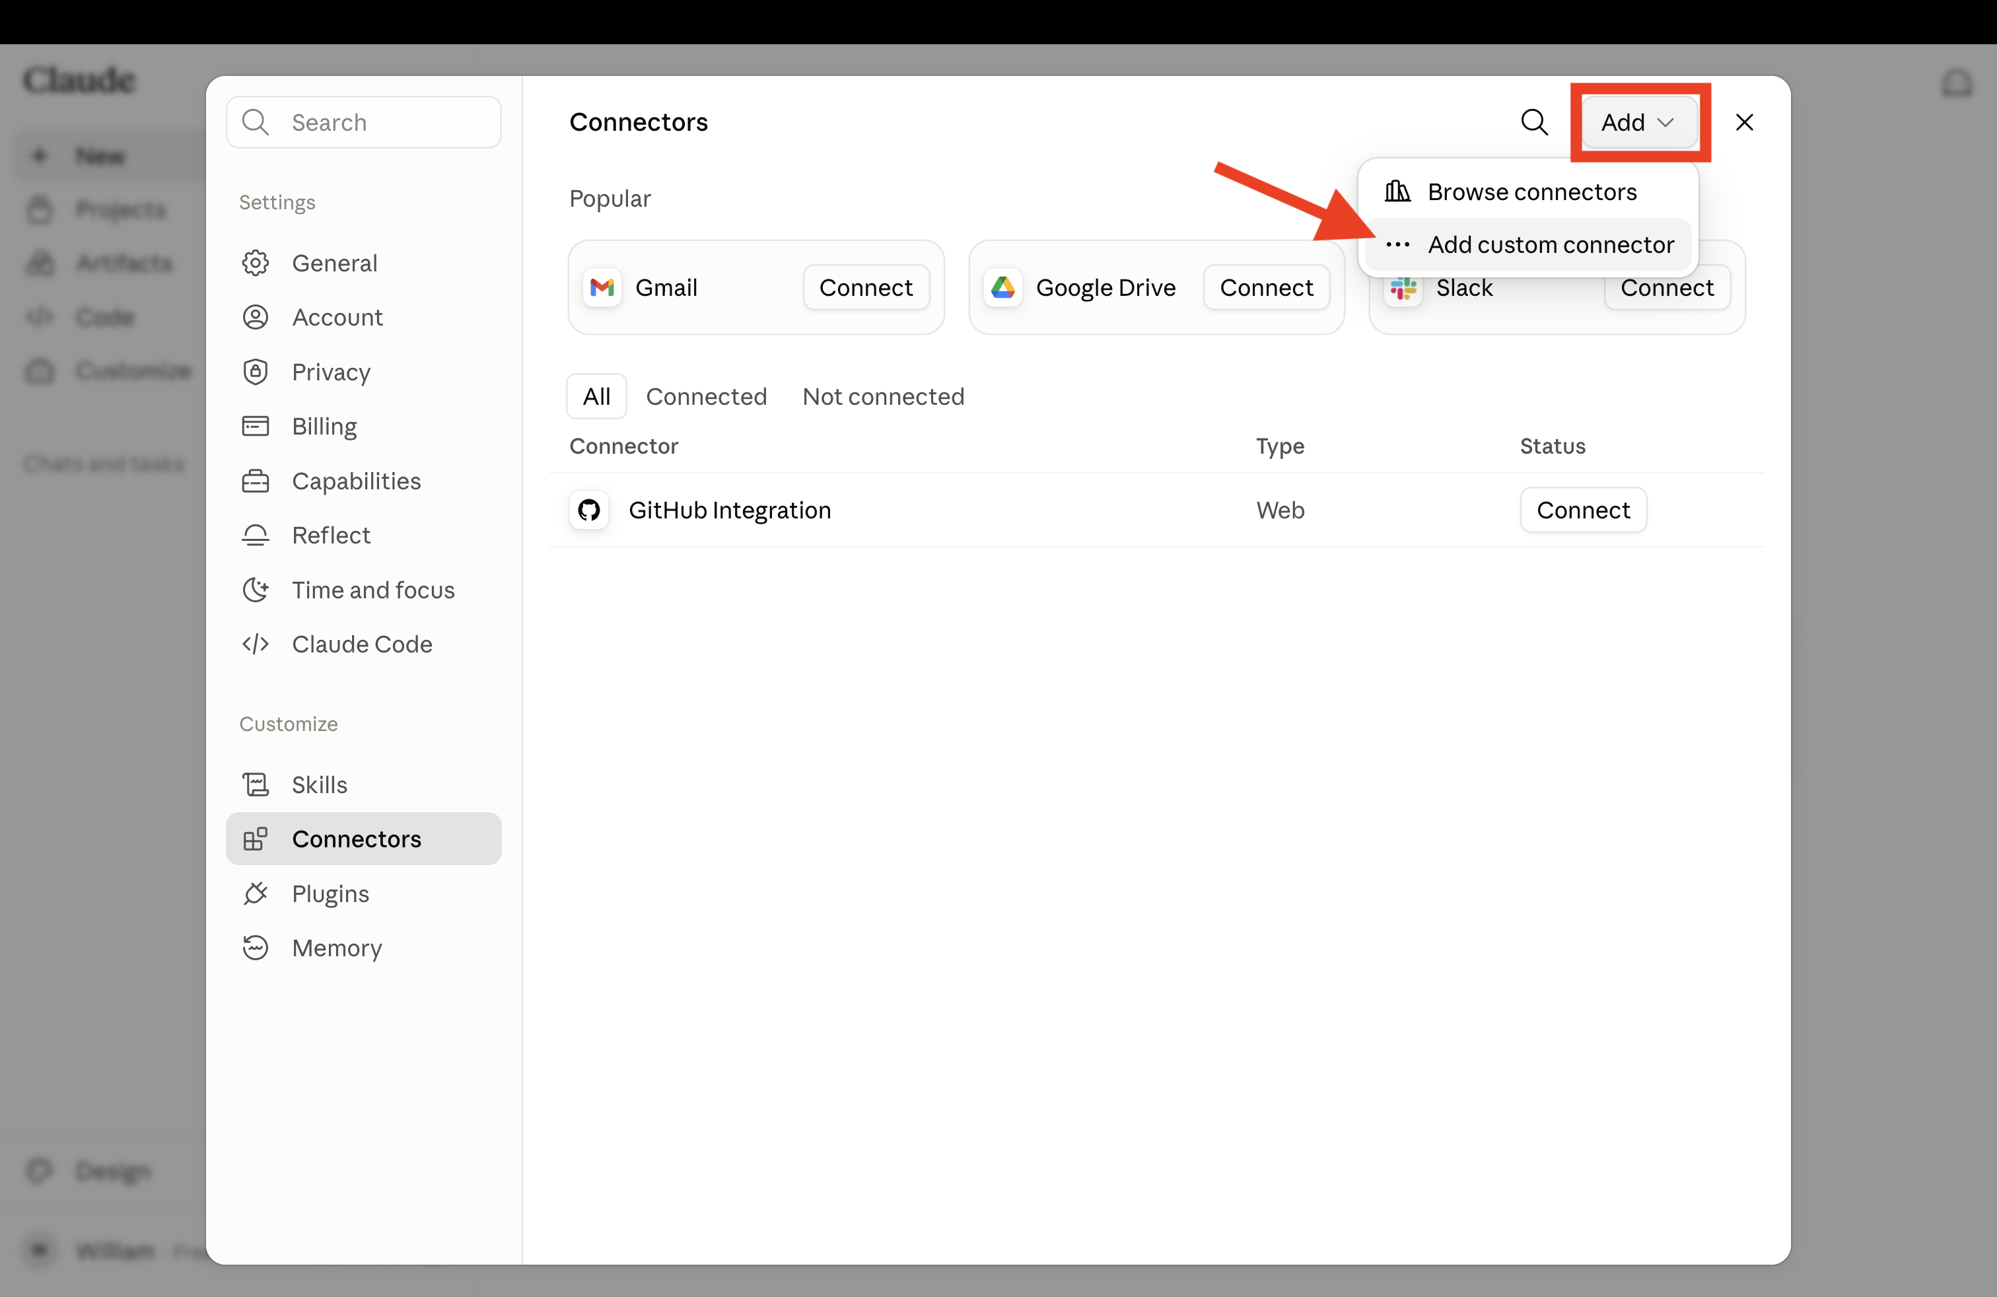Screen dimensions: 1997x1297
Task: Click the GitHub logo icon
Action: (x=589, y=510)
